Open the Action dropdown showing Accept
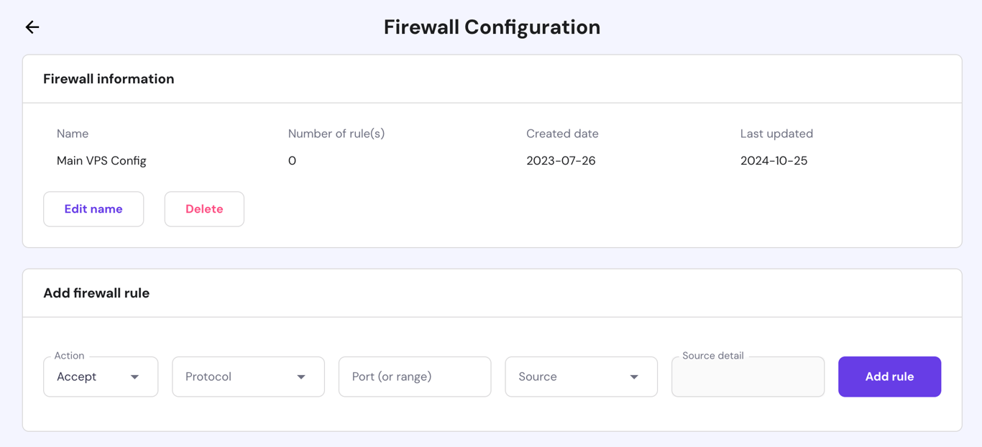The width and height of the screenshot is (982, 447). [x=101, y=376]
